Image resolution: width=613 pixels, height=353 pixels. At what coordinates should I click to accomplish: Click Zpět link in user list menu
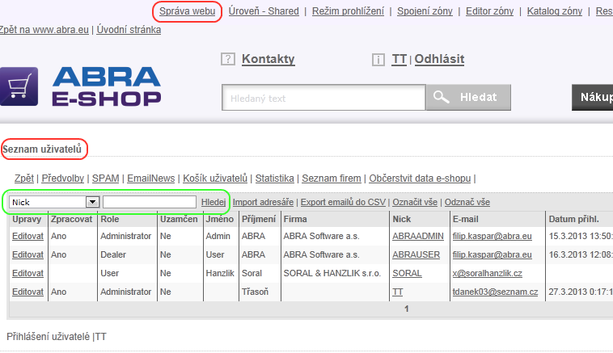[x=23, y=179]
